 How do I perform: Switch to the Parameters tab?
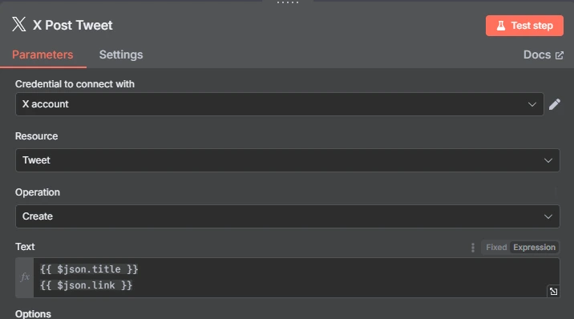coord(42,55)
